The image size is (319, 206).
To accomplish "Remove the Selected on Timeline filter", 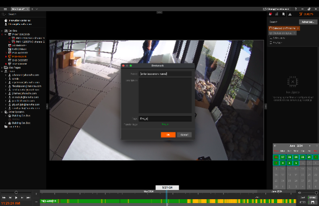I will click(x=298, y=28).
